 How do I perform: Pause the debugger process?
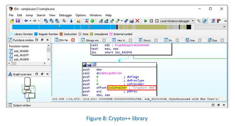[151, 21]
